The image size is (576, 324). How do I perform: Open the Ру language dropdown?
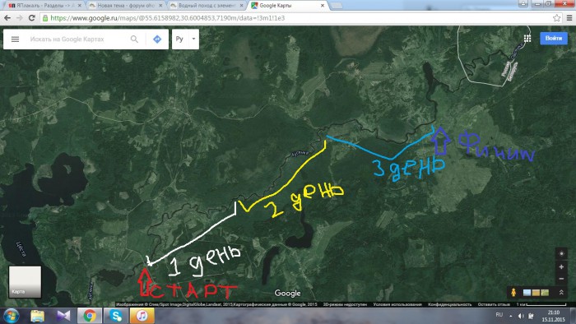pos(185,39)
